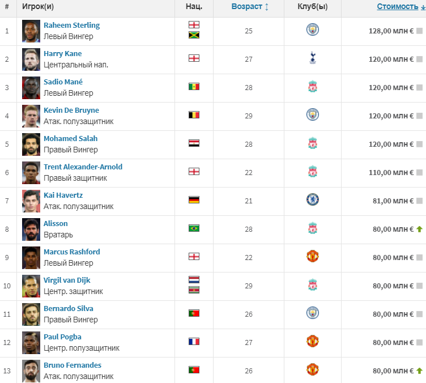Open Raheem Sterling player profile link
Viewport: 426px width, 383px height.
click(71, 25)
